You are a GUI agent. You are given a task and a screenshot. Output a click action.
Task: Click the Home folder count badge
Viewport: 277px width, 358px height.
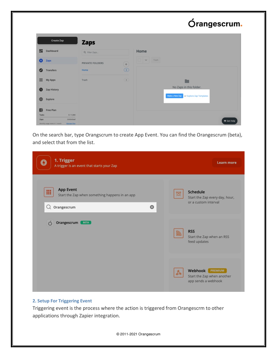click(126, 70)
